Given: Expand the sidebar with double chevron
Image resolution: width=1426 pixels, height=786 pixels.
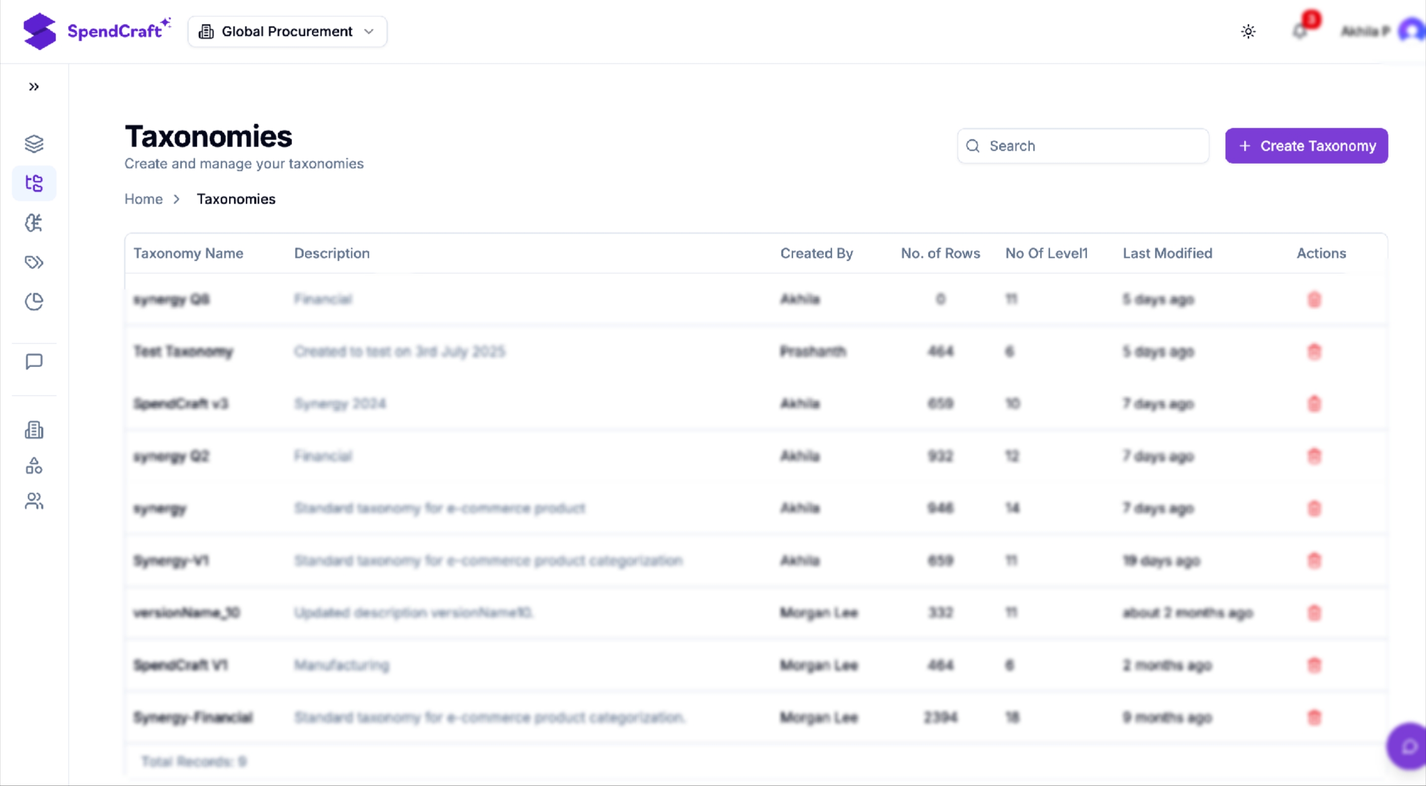Looking at the screenshot, I should (x=34, y=87).
